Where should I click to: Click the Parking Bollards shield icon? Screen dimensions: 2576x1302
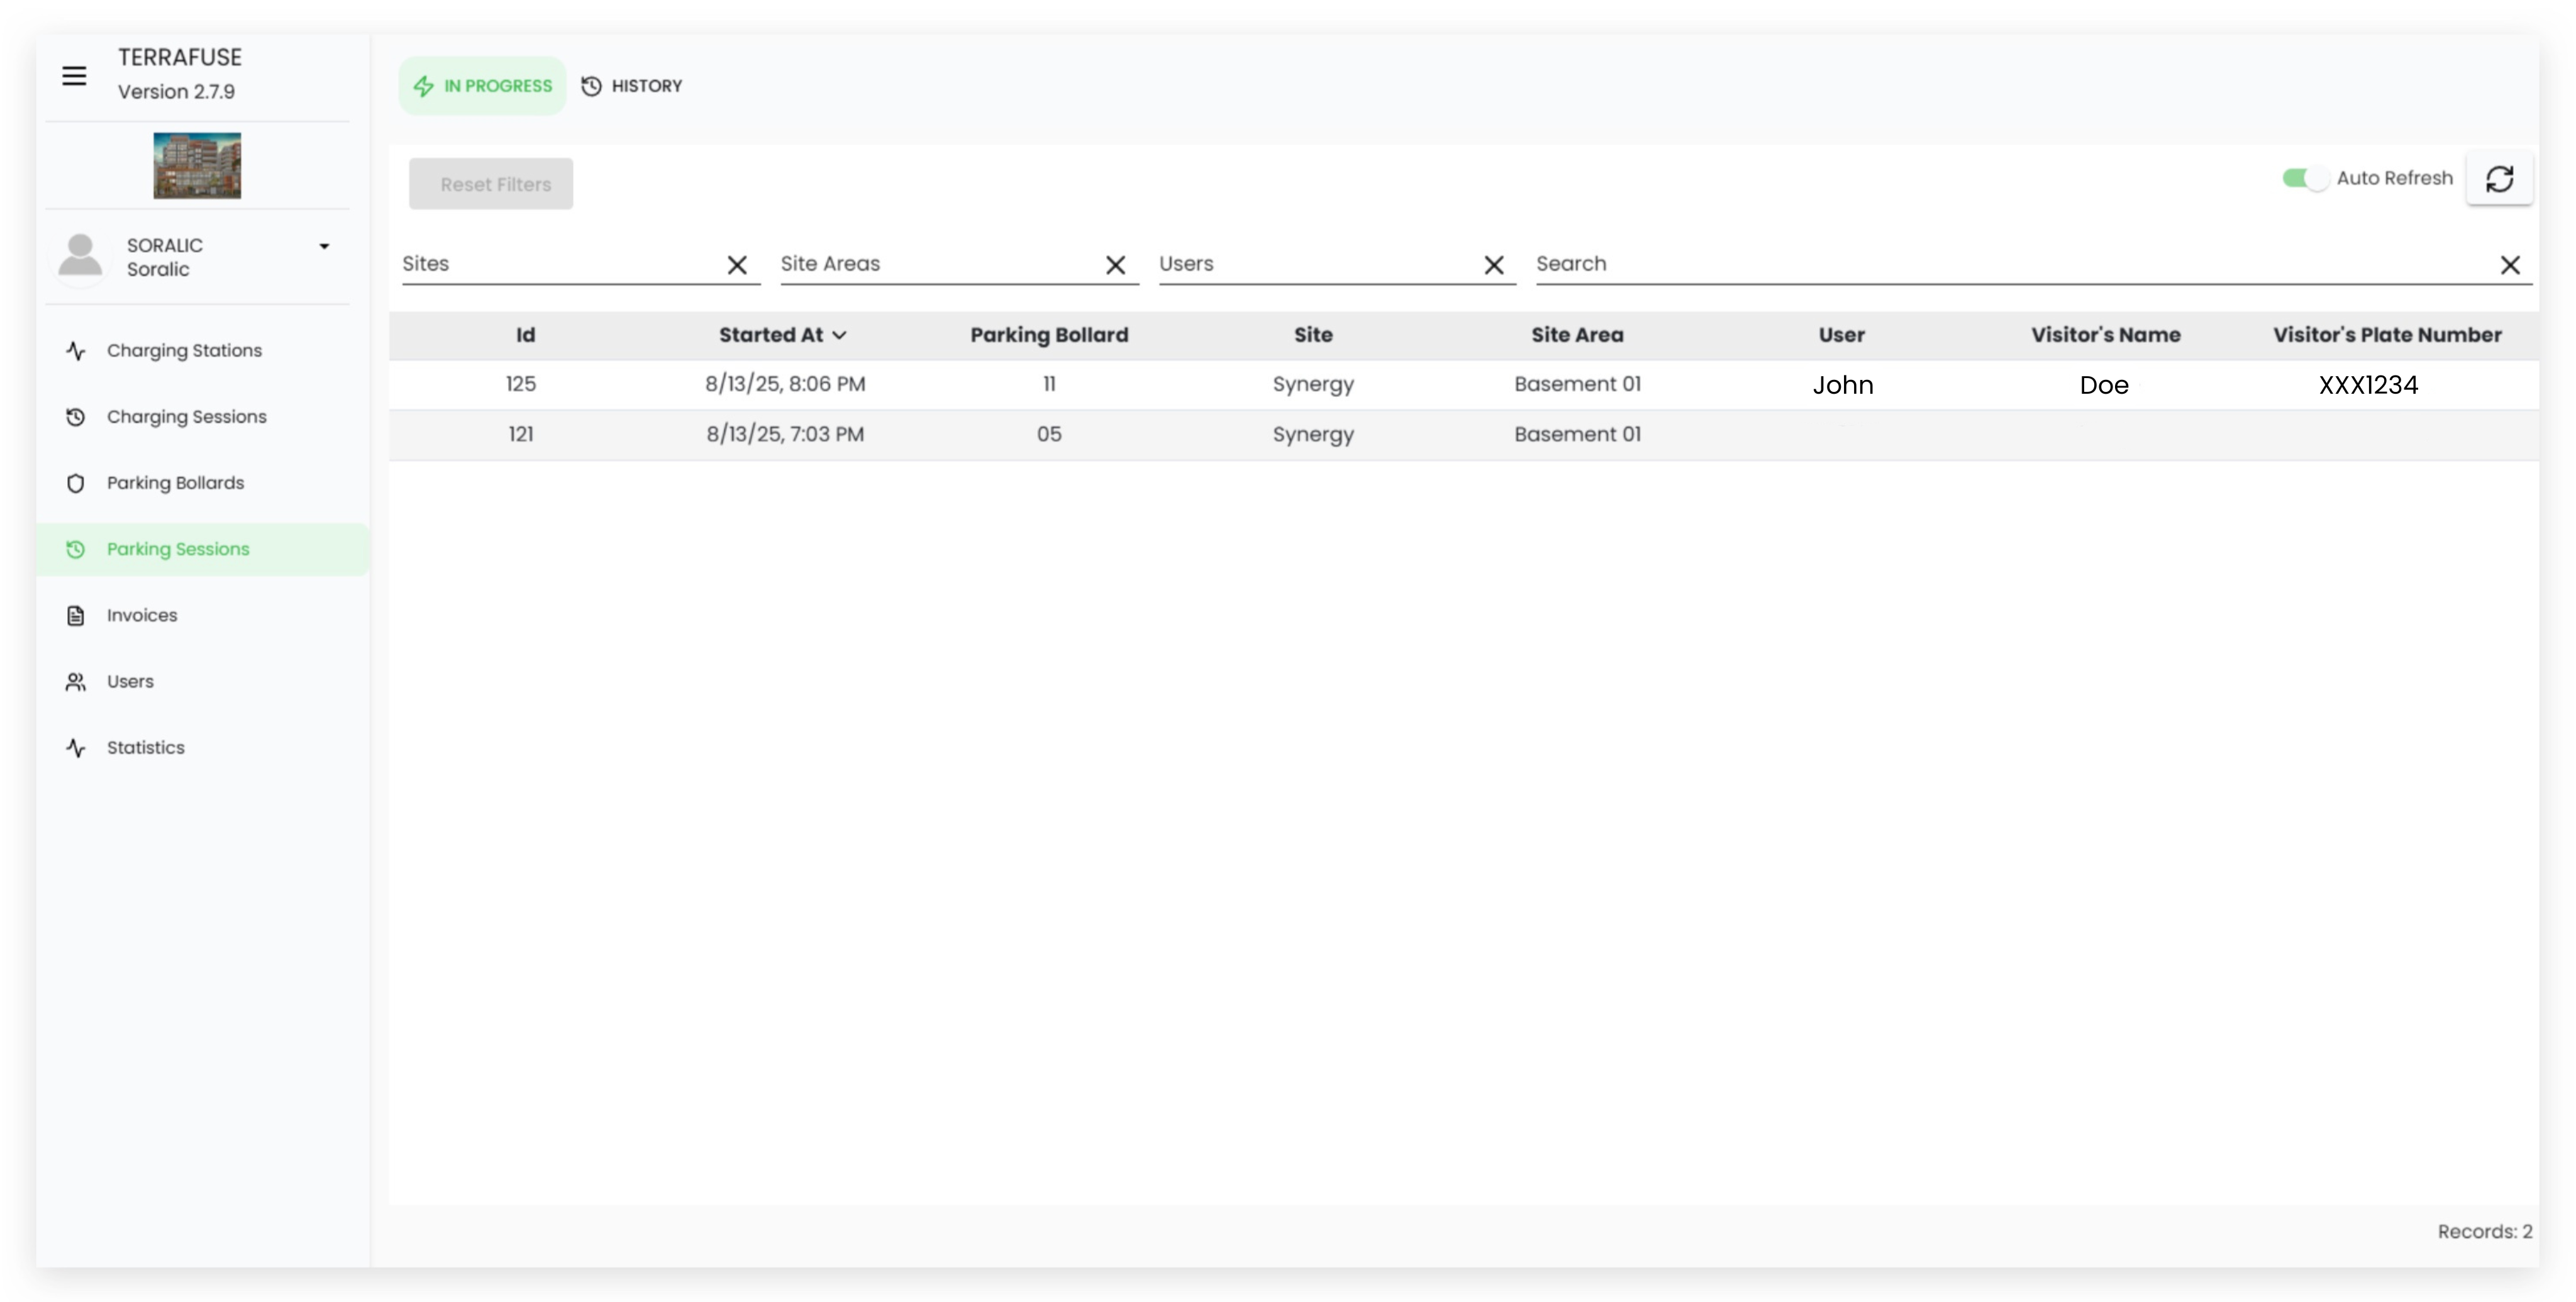click(x=76, y=484)
